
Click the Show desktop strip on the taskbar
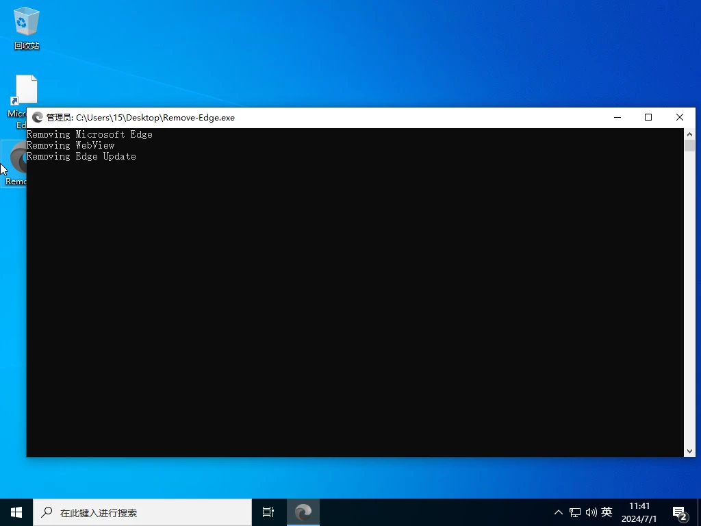(699, 512)
